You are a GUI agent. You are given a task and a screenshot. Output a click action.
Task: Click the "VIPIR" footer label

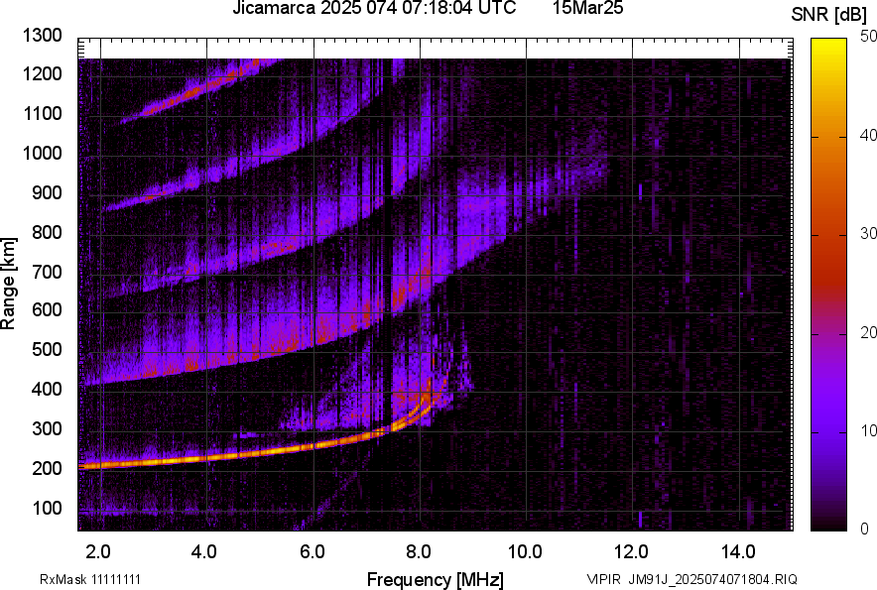click(603, 579)
